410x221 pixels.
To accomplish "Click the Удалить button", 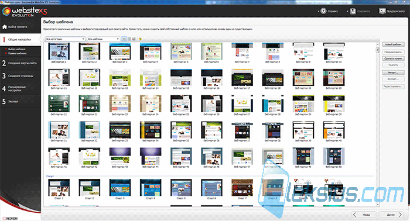I will (393, 65).
